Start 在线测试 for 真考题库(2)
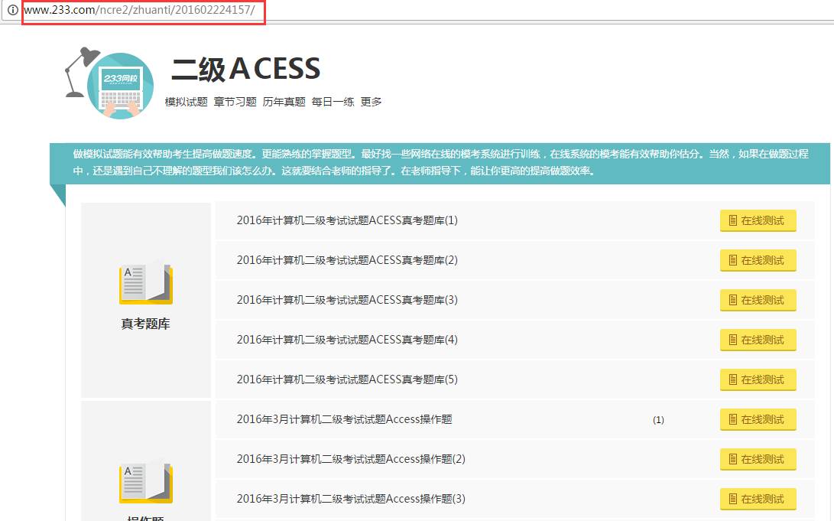This screenshot has width=834, height=521. (x=758, y=260)
